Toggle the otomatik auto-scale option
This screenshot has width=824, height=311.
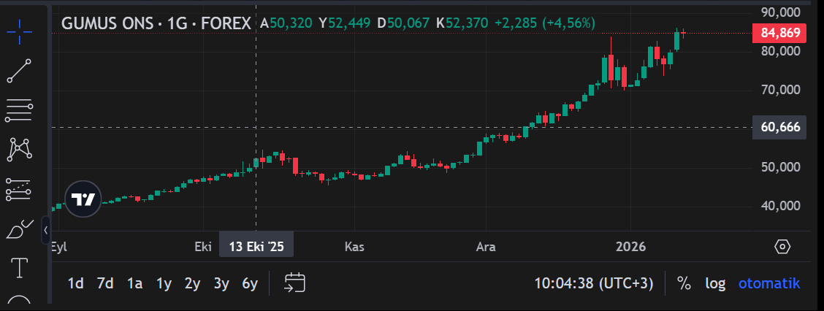pos(768,283)
